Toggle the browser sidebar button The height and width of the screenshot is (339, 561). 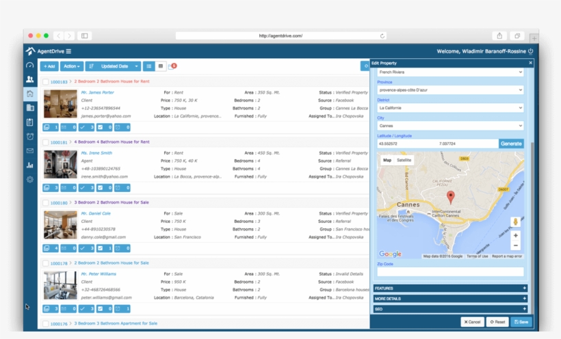coord(84,36)
